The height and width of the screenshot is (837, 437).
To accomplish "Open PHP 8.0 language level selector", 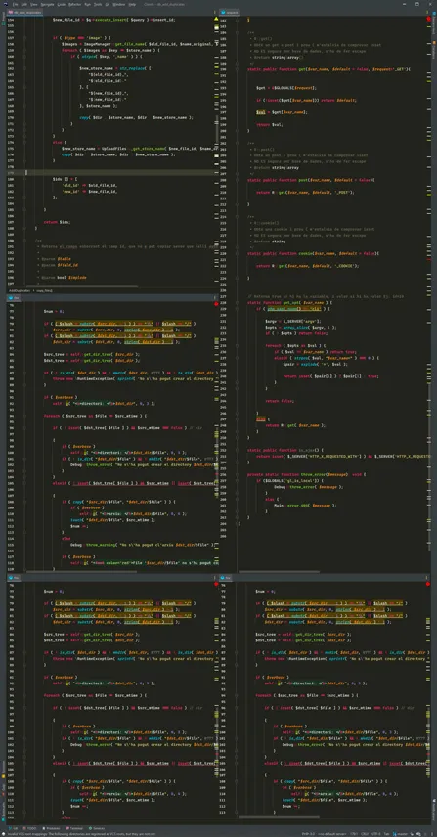I will tap(308, 834).
